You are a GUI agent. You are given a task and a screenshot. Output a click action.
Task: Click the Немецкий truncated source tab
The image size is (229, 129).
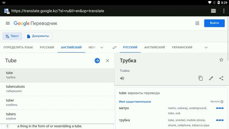(92, 47)
